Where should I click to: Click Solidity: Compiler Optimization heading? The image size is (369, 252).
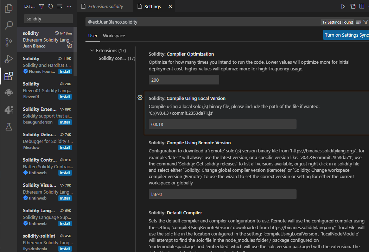(181, 54)
